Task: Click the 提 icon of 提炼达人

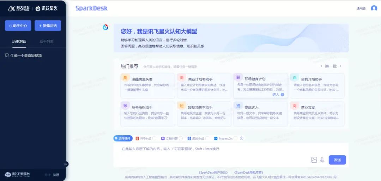Action: [x=238, y=106]
